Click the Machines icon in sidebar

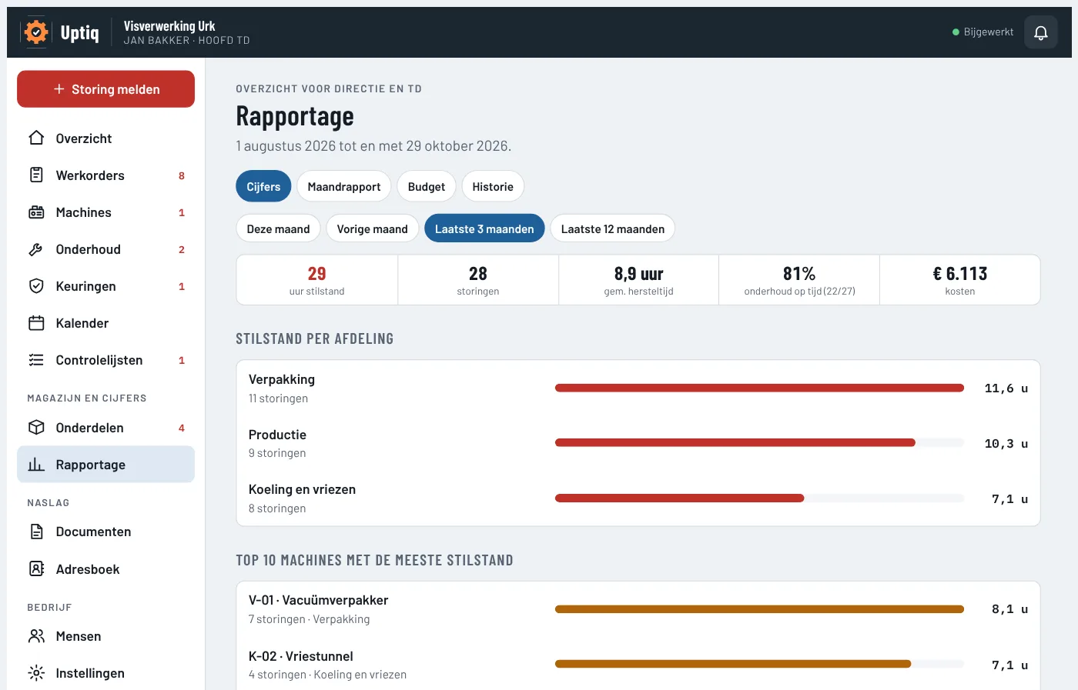click(36, 212)
